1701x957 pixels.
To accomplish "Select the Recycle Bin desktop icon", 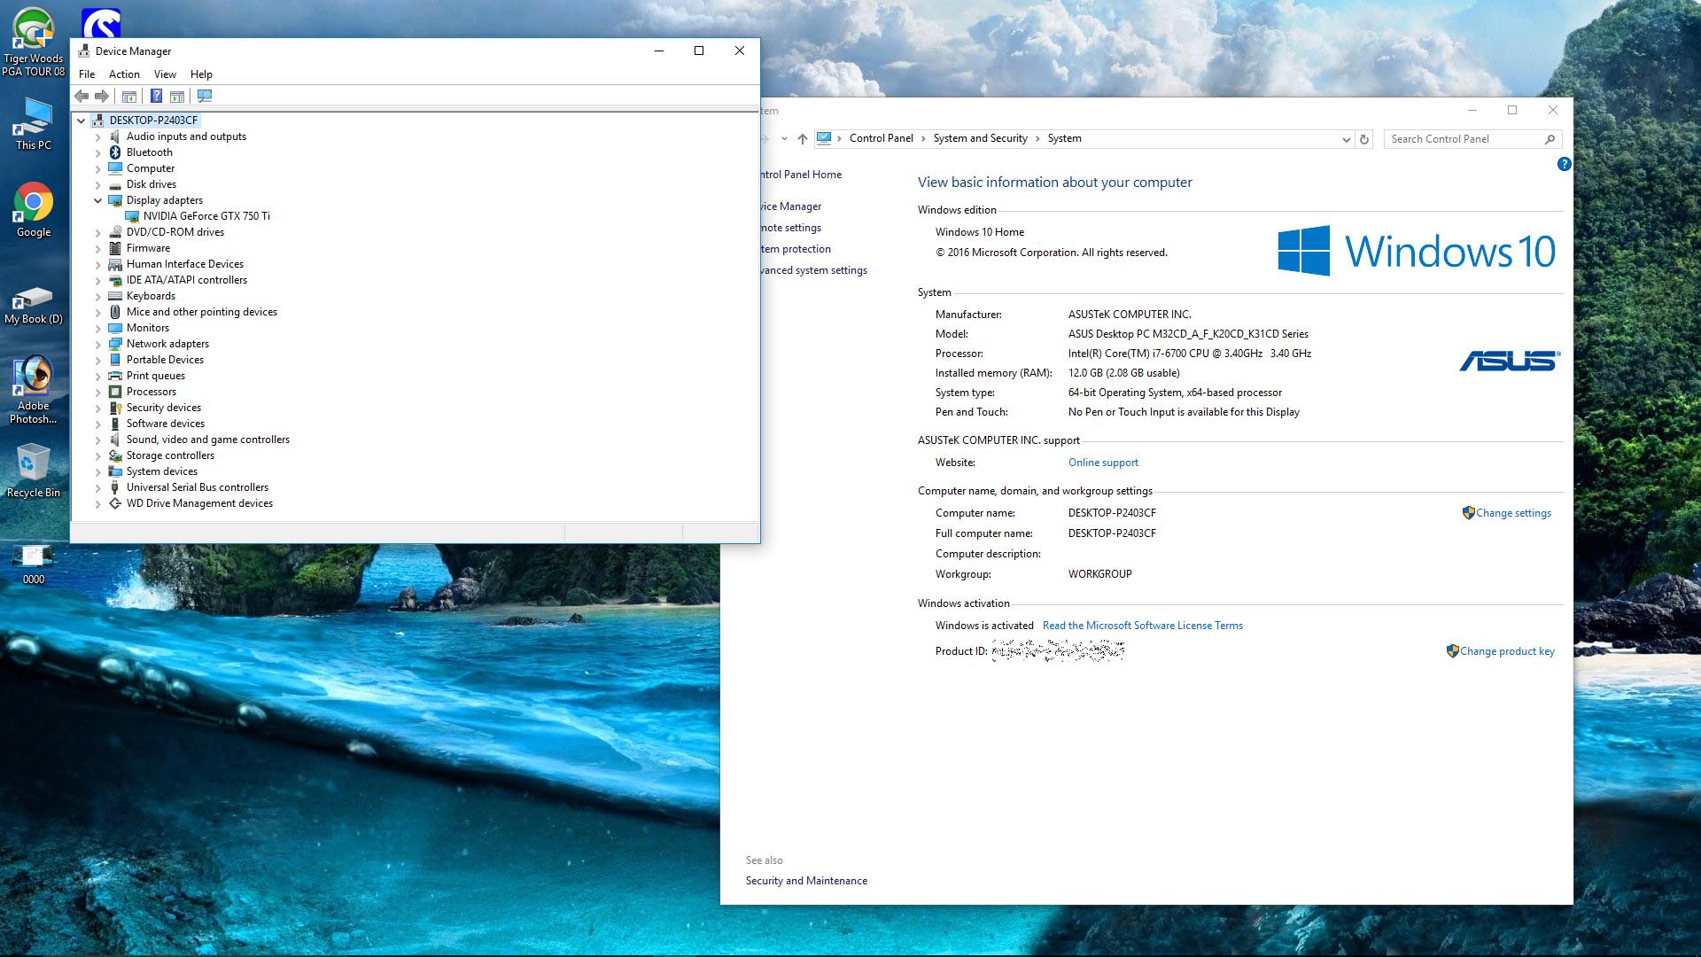I will tap(34, 471).
